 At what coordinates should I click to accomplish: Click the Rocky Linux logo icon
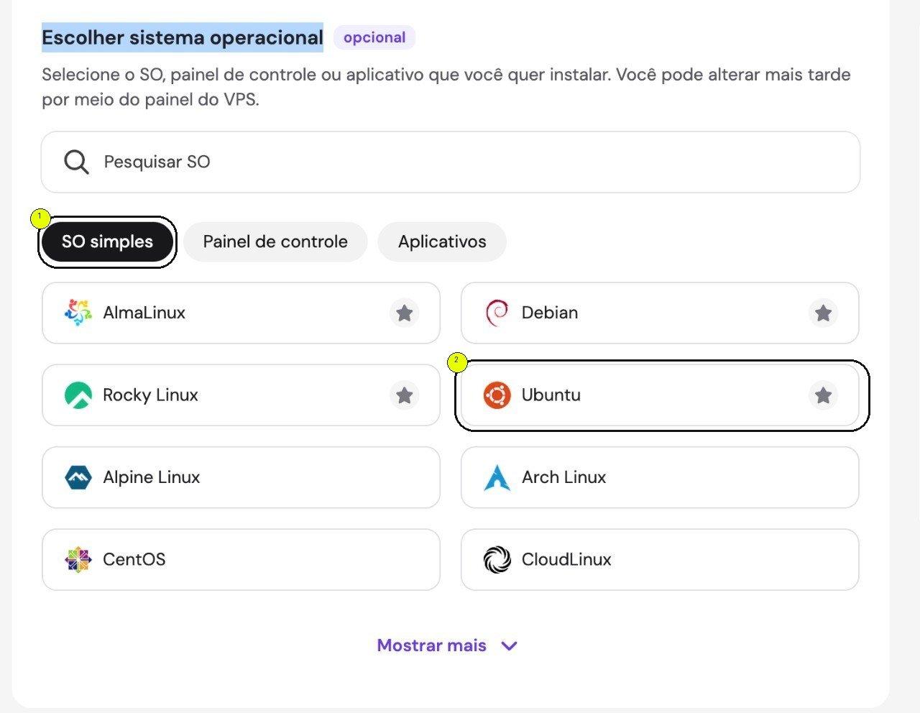tap(78, 395)
